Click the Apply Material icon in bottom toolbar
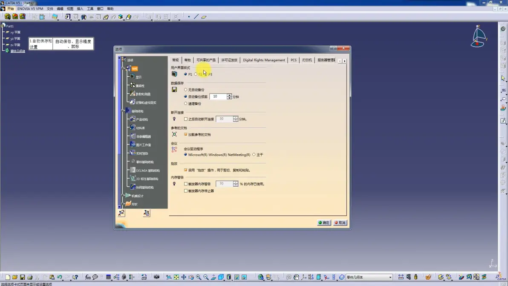The width and height of the screenshot is (508, 286). 428,277
